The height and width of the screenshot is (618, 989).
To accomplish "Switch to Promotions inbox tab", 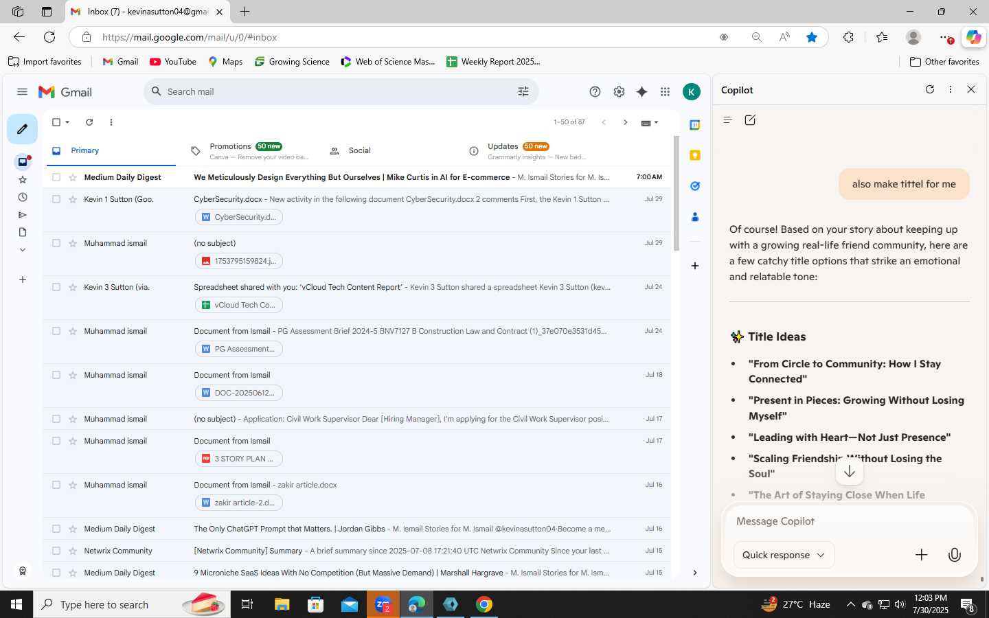I will coord(250,151).
